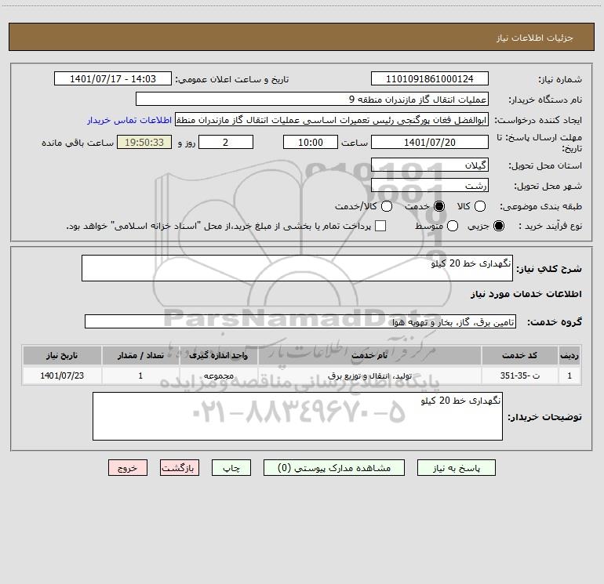This screenshot has width=604, height=584.
Task: Click the remaining days field showing 2
Action: click(x=226, y=142)
